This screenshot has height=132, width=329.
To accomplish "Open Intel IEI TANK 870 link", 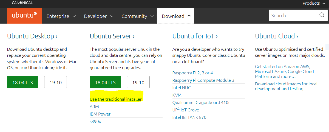I will [x=189, y=117].
